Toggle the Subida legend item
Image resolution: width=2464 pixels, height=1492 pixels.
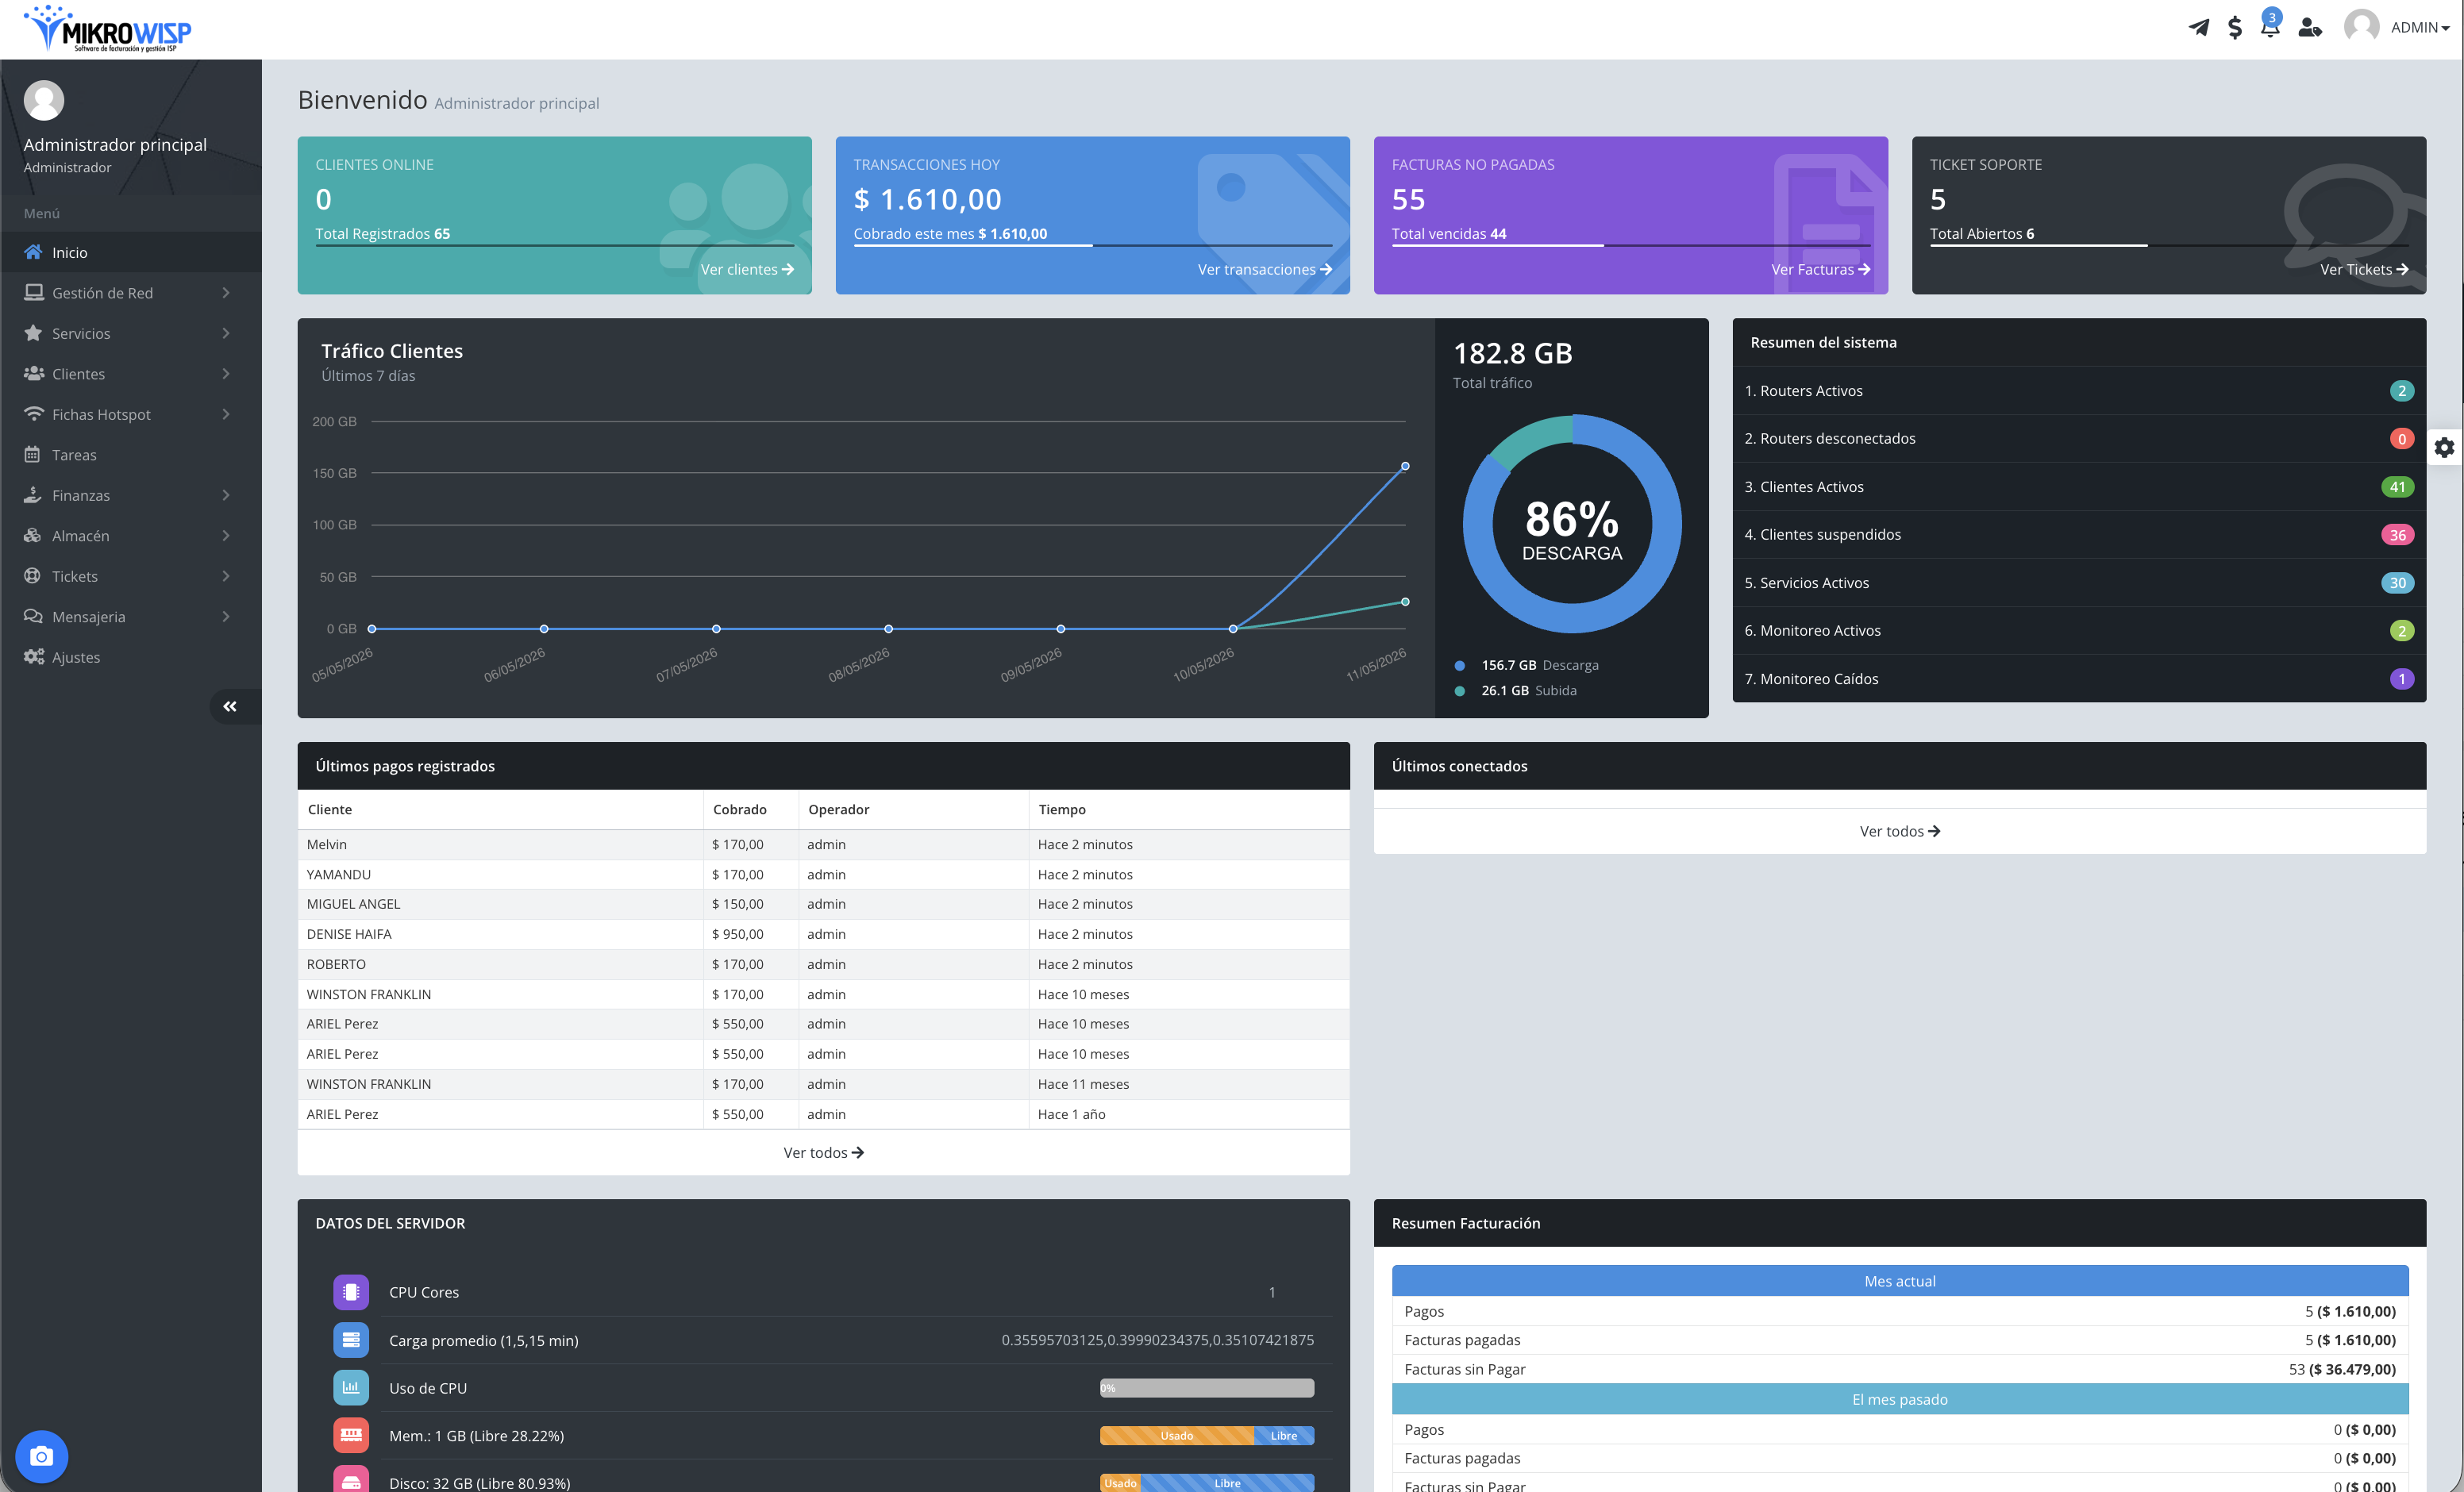(x=1515, y=690)
